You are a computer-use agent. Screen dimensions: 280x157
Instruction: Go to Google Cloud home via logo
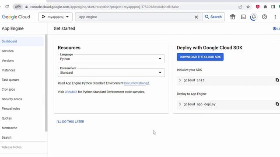16,17
